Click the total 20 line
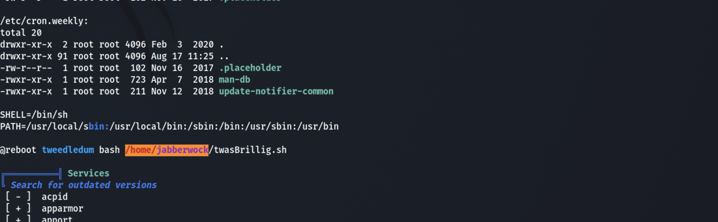This screenshot has height=222, width=718. tap(21, 33)
